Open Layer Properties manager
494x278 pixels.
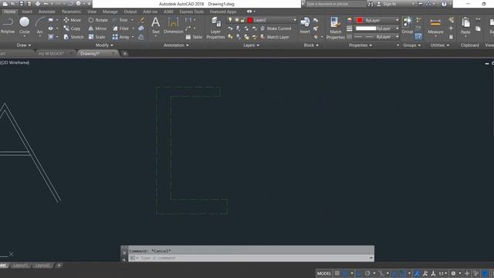coord(215,28)
